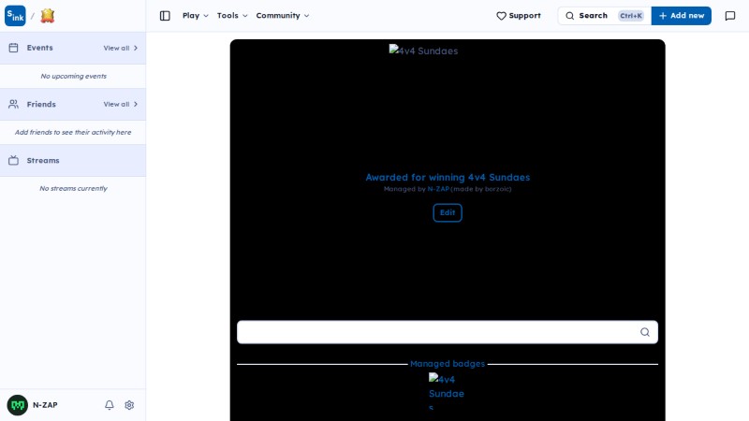749x421 pixels.
Task: Open the settings gear icon
Action: (129, 405)
